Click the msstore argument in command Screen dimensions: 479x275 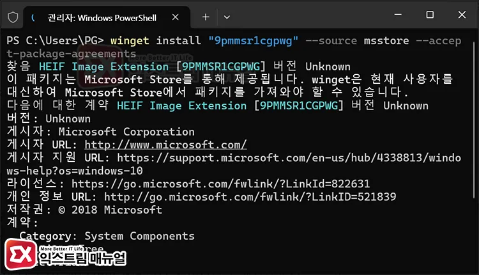point(386,41)
